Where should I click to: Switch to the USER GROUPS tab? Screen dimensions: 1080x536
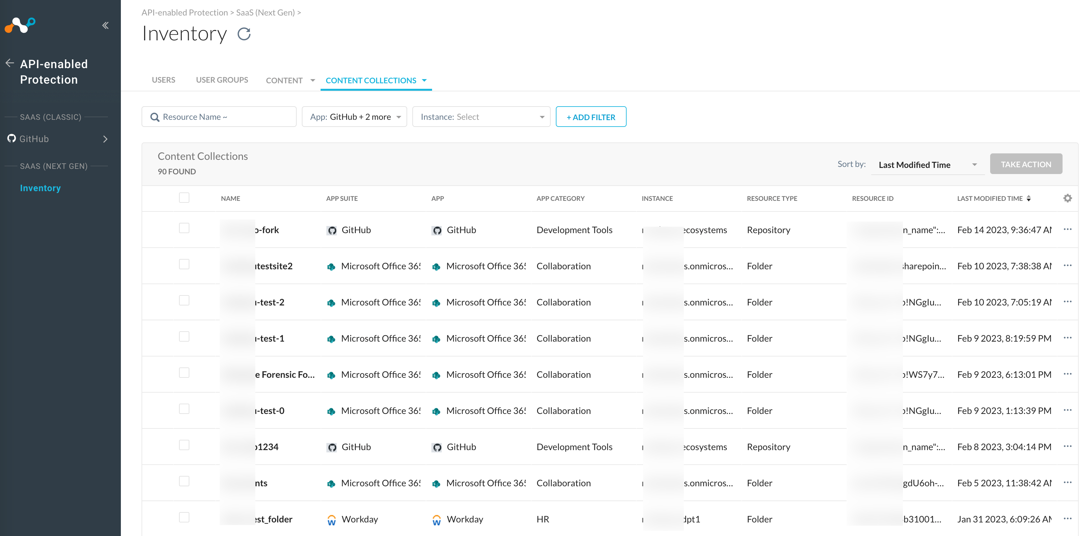tap(222, 80)
